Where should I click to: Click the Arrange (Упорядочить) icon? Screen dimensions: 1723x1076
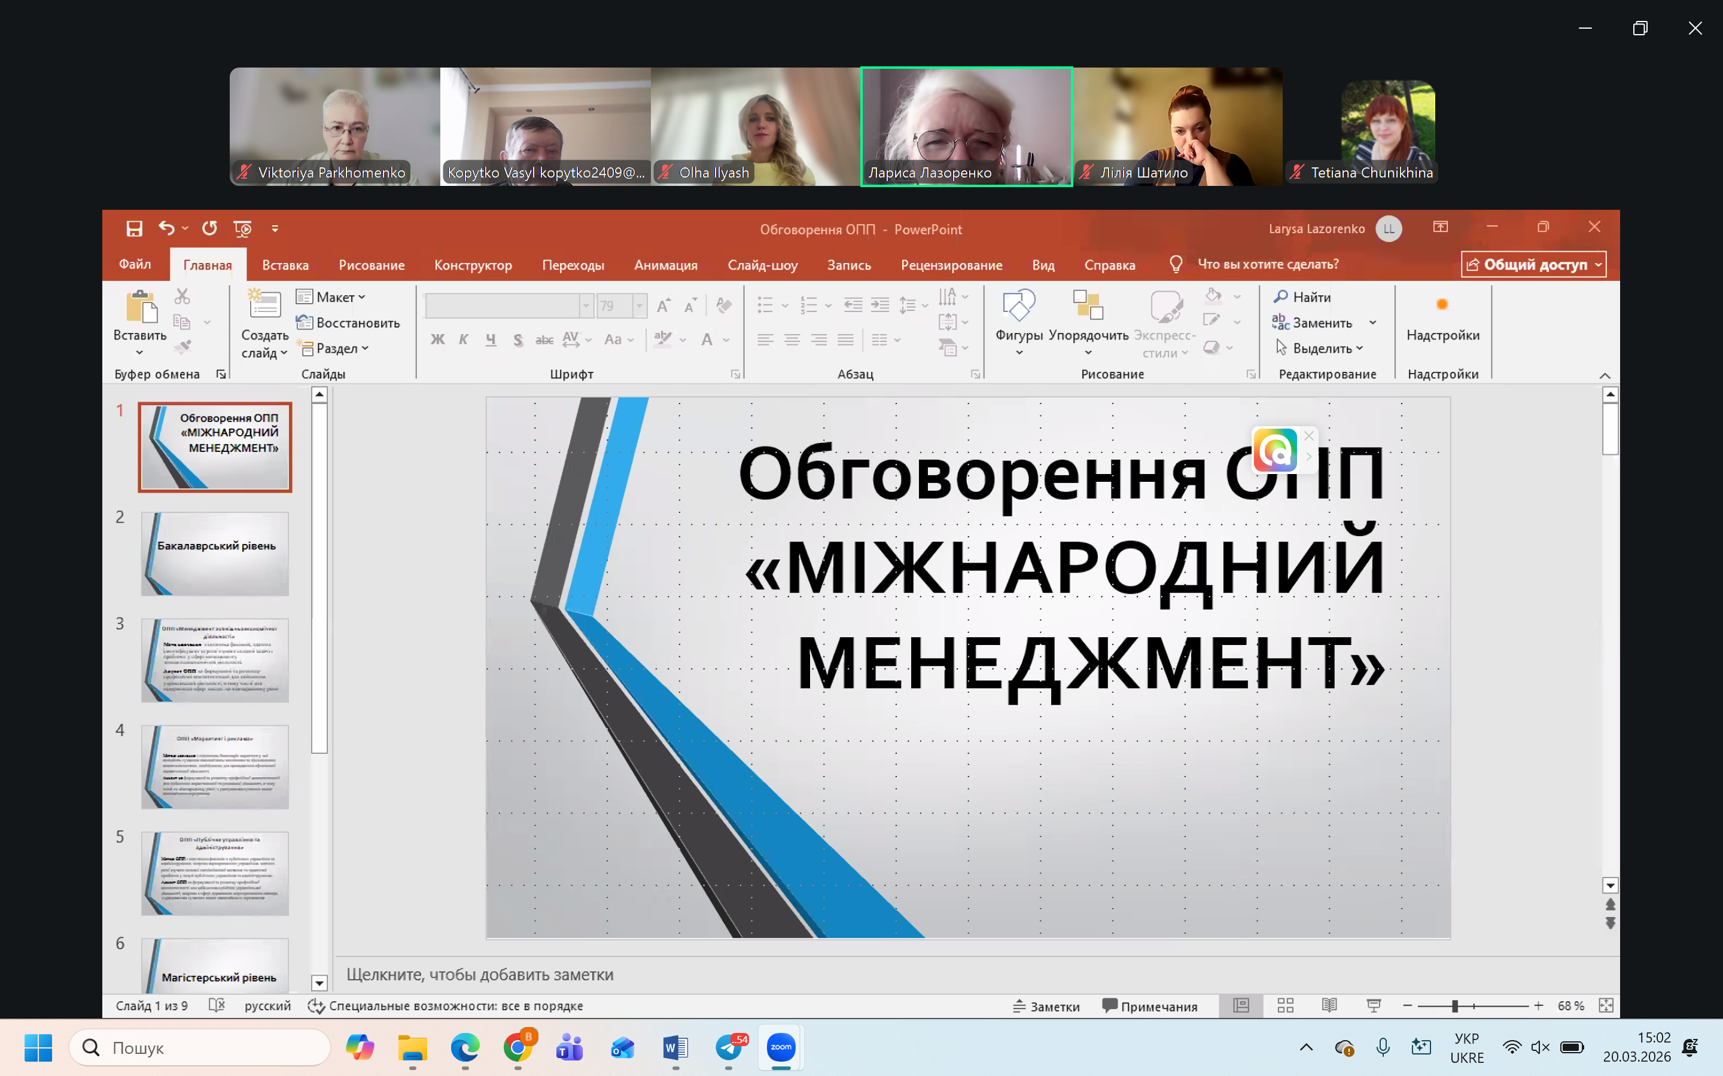(x=1088, y=307)
